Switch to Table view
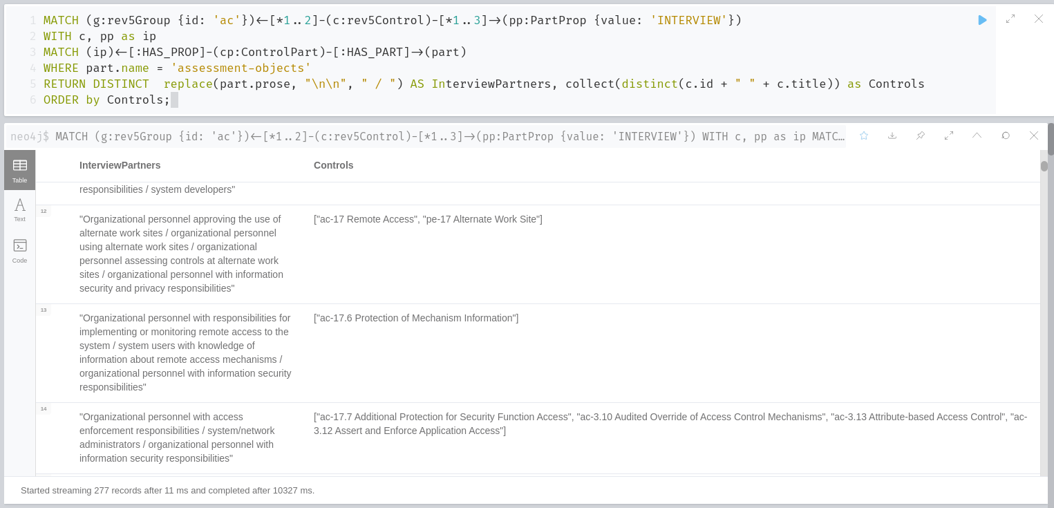The height and width of the screenshot is (508, 1054). click(19, 170)
